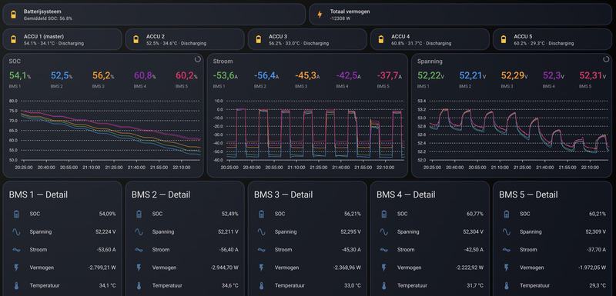Click the Totaal vermogen lightning icon

[x=320, y=15]
